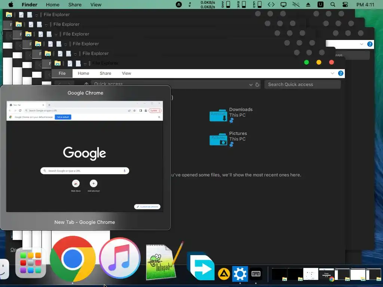Image resolution: width=383 pixels, height=287 pixels.
Task: Switch to the View ribbon tab in File Explorer
Action: 126,73
